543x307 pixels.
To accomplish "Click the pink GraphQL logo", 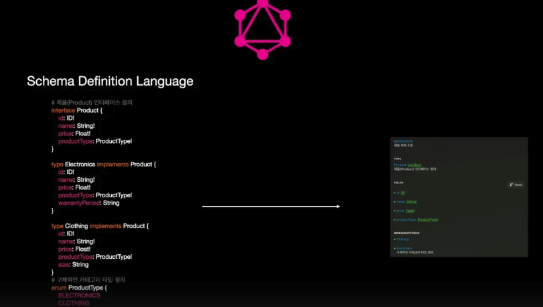I will [262, 29].
